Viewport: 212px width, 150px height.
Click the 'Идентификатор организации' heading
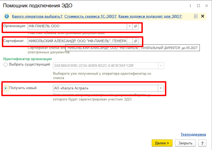coord(28,59)
